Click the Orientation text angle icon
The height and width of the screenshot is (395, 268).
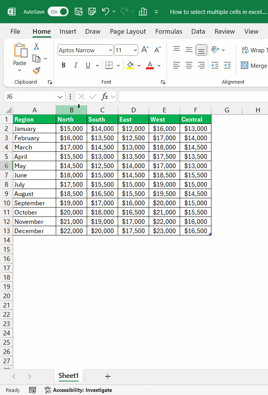point(215,50)
